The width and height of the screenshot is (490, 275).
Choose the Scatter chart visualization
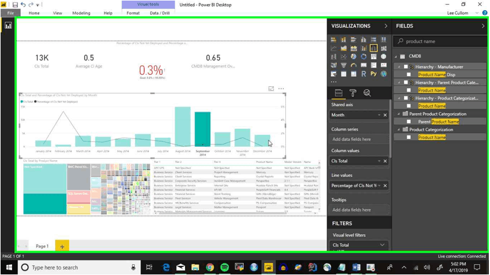tap(343, 57)
